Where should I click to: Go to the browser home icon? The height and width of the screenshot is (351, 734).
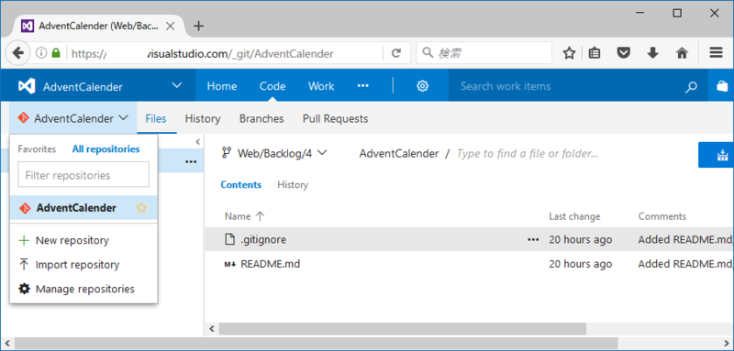point(682,53)
